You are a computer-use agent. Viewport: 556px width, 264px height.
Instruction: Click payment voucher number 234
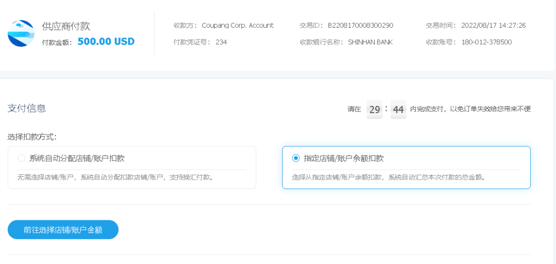click(221, 42)
